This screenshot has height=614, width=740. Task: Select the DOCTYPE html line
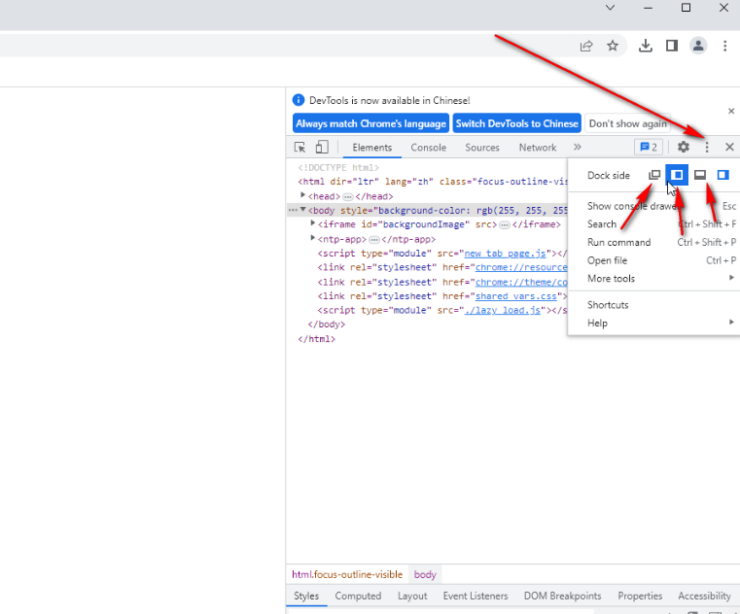pyautogui.click(x=338, y=168)
